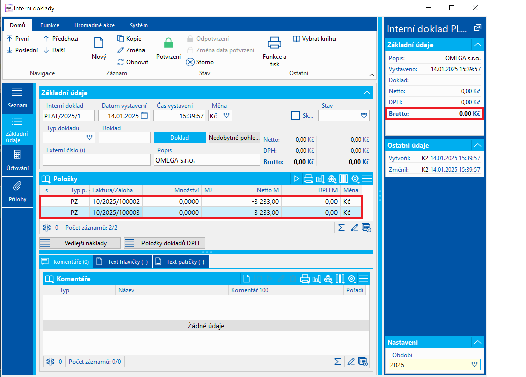The image size is (526, 377).
Task: Toggle the Sk... checkbox
Action: [x=295, y=115]
